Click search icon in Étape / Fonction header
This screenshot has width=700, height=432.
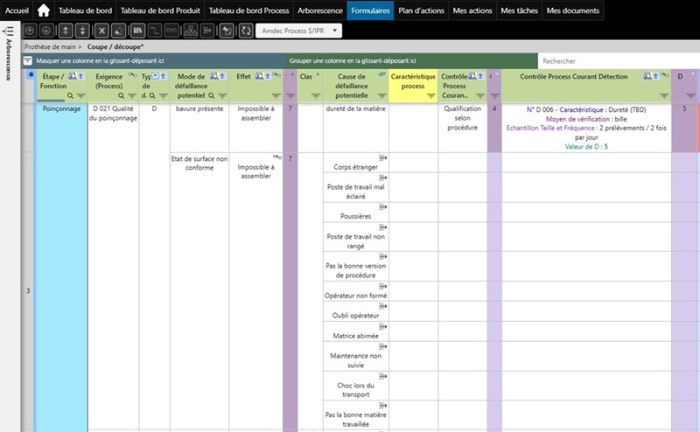coord(70,95)
